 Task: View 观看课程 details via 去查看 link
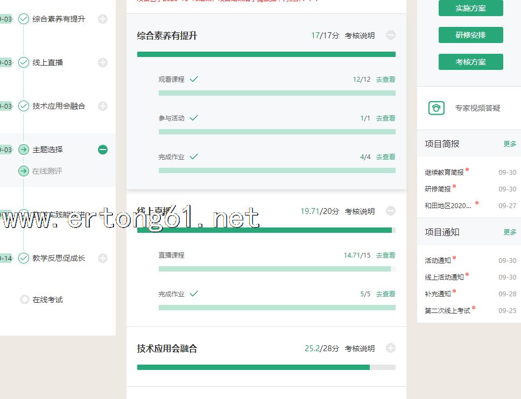point(385,80)
